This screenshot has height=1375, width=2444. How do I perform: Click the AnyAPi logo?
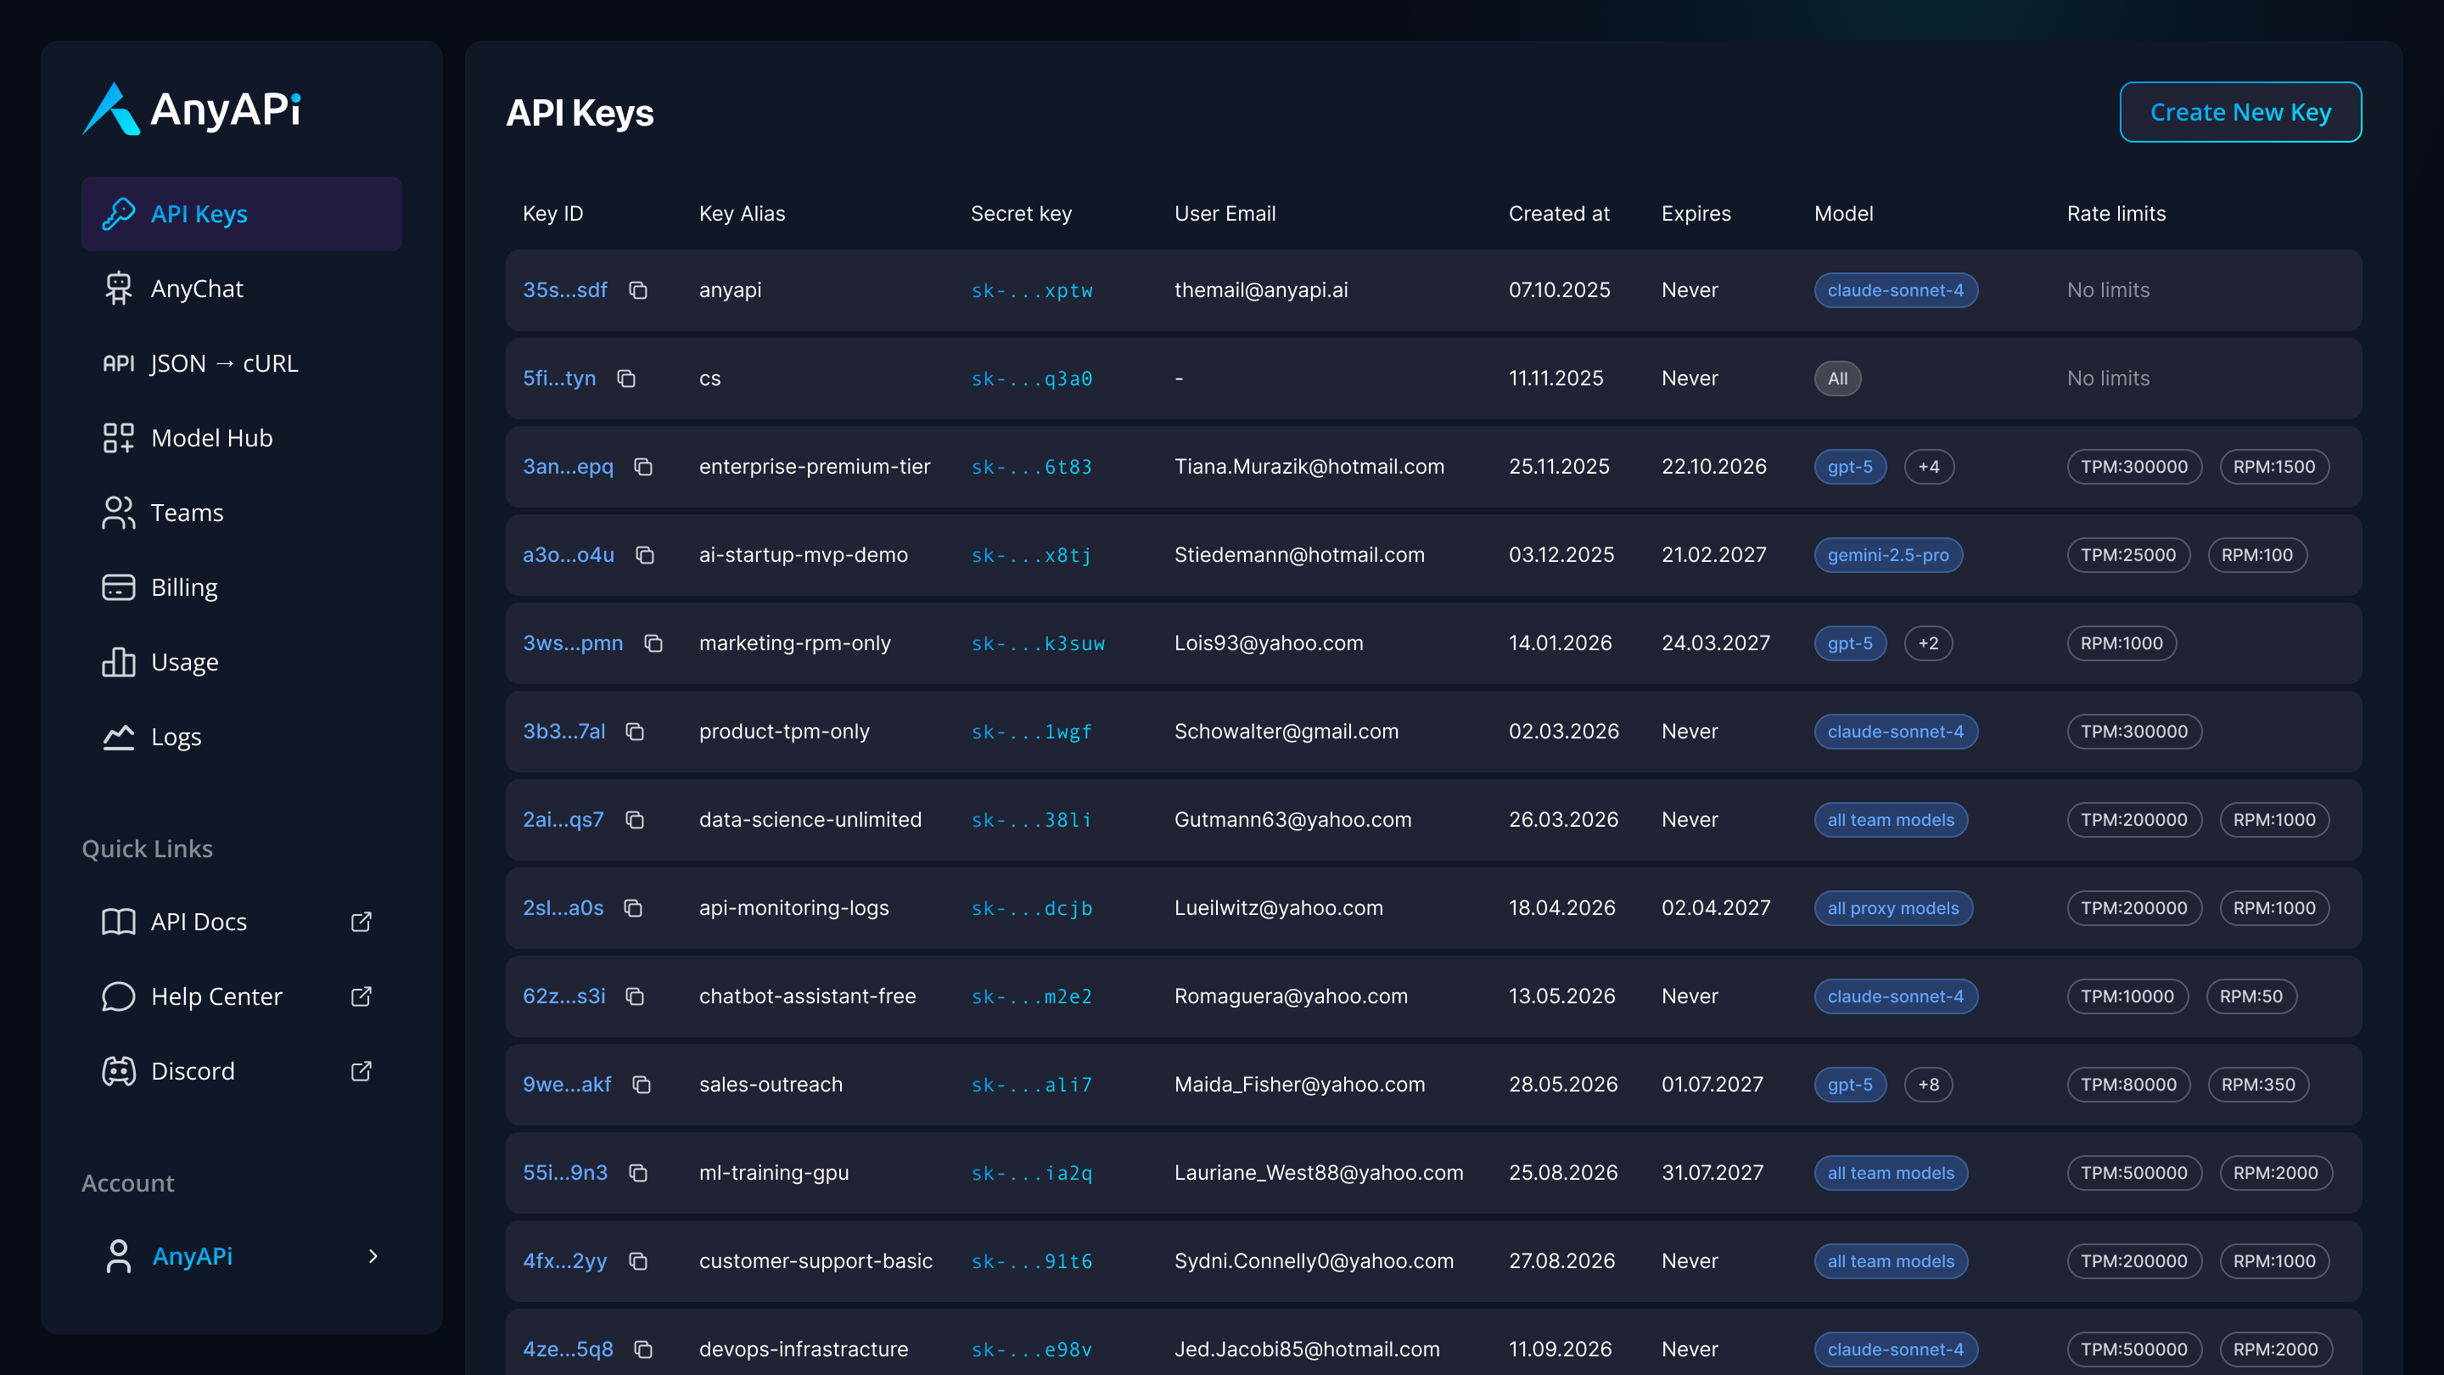point(192,109)
